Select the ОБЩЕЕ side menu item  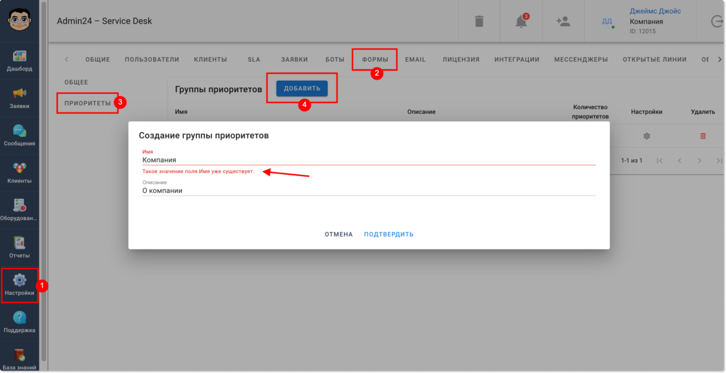(77, 83)
